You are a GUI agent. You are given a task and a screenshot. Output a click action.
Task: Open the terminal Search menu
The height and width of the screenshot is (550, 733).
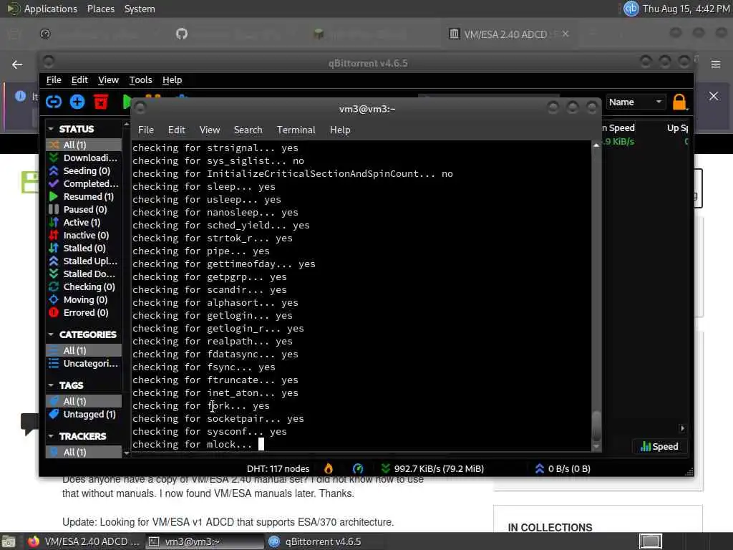click(248, 130)
